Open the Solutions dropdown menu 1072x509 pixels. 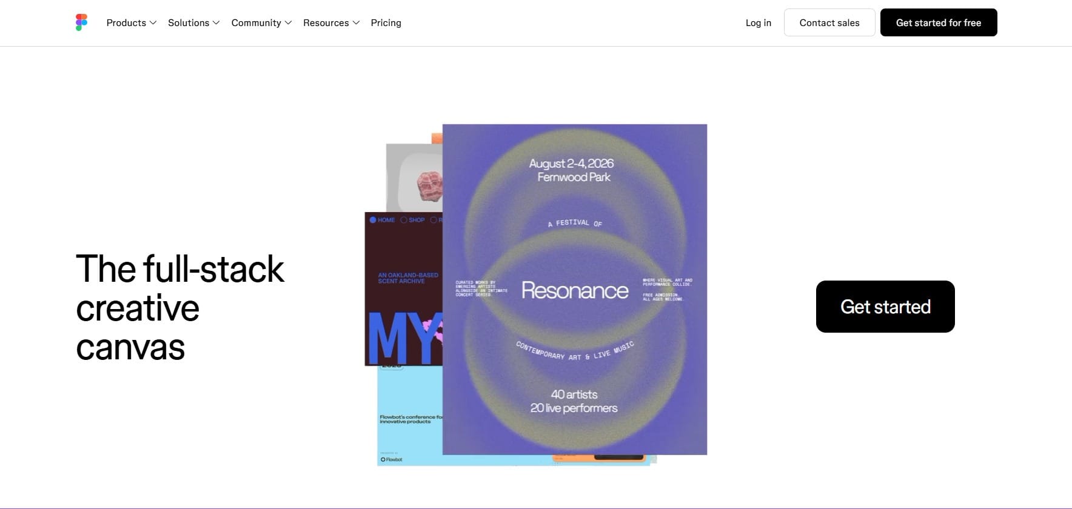click(x=194, y=22)
